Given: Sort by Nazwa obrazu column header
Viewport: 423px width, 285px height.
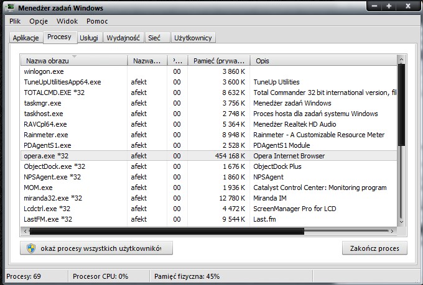Looking at the screenshot, I should (73, 61).
